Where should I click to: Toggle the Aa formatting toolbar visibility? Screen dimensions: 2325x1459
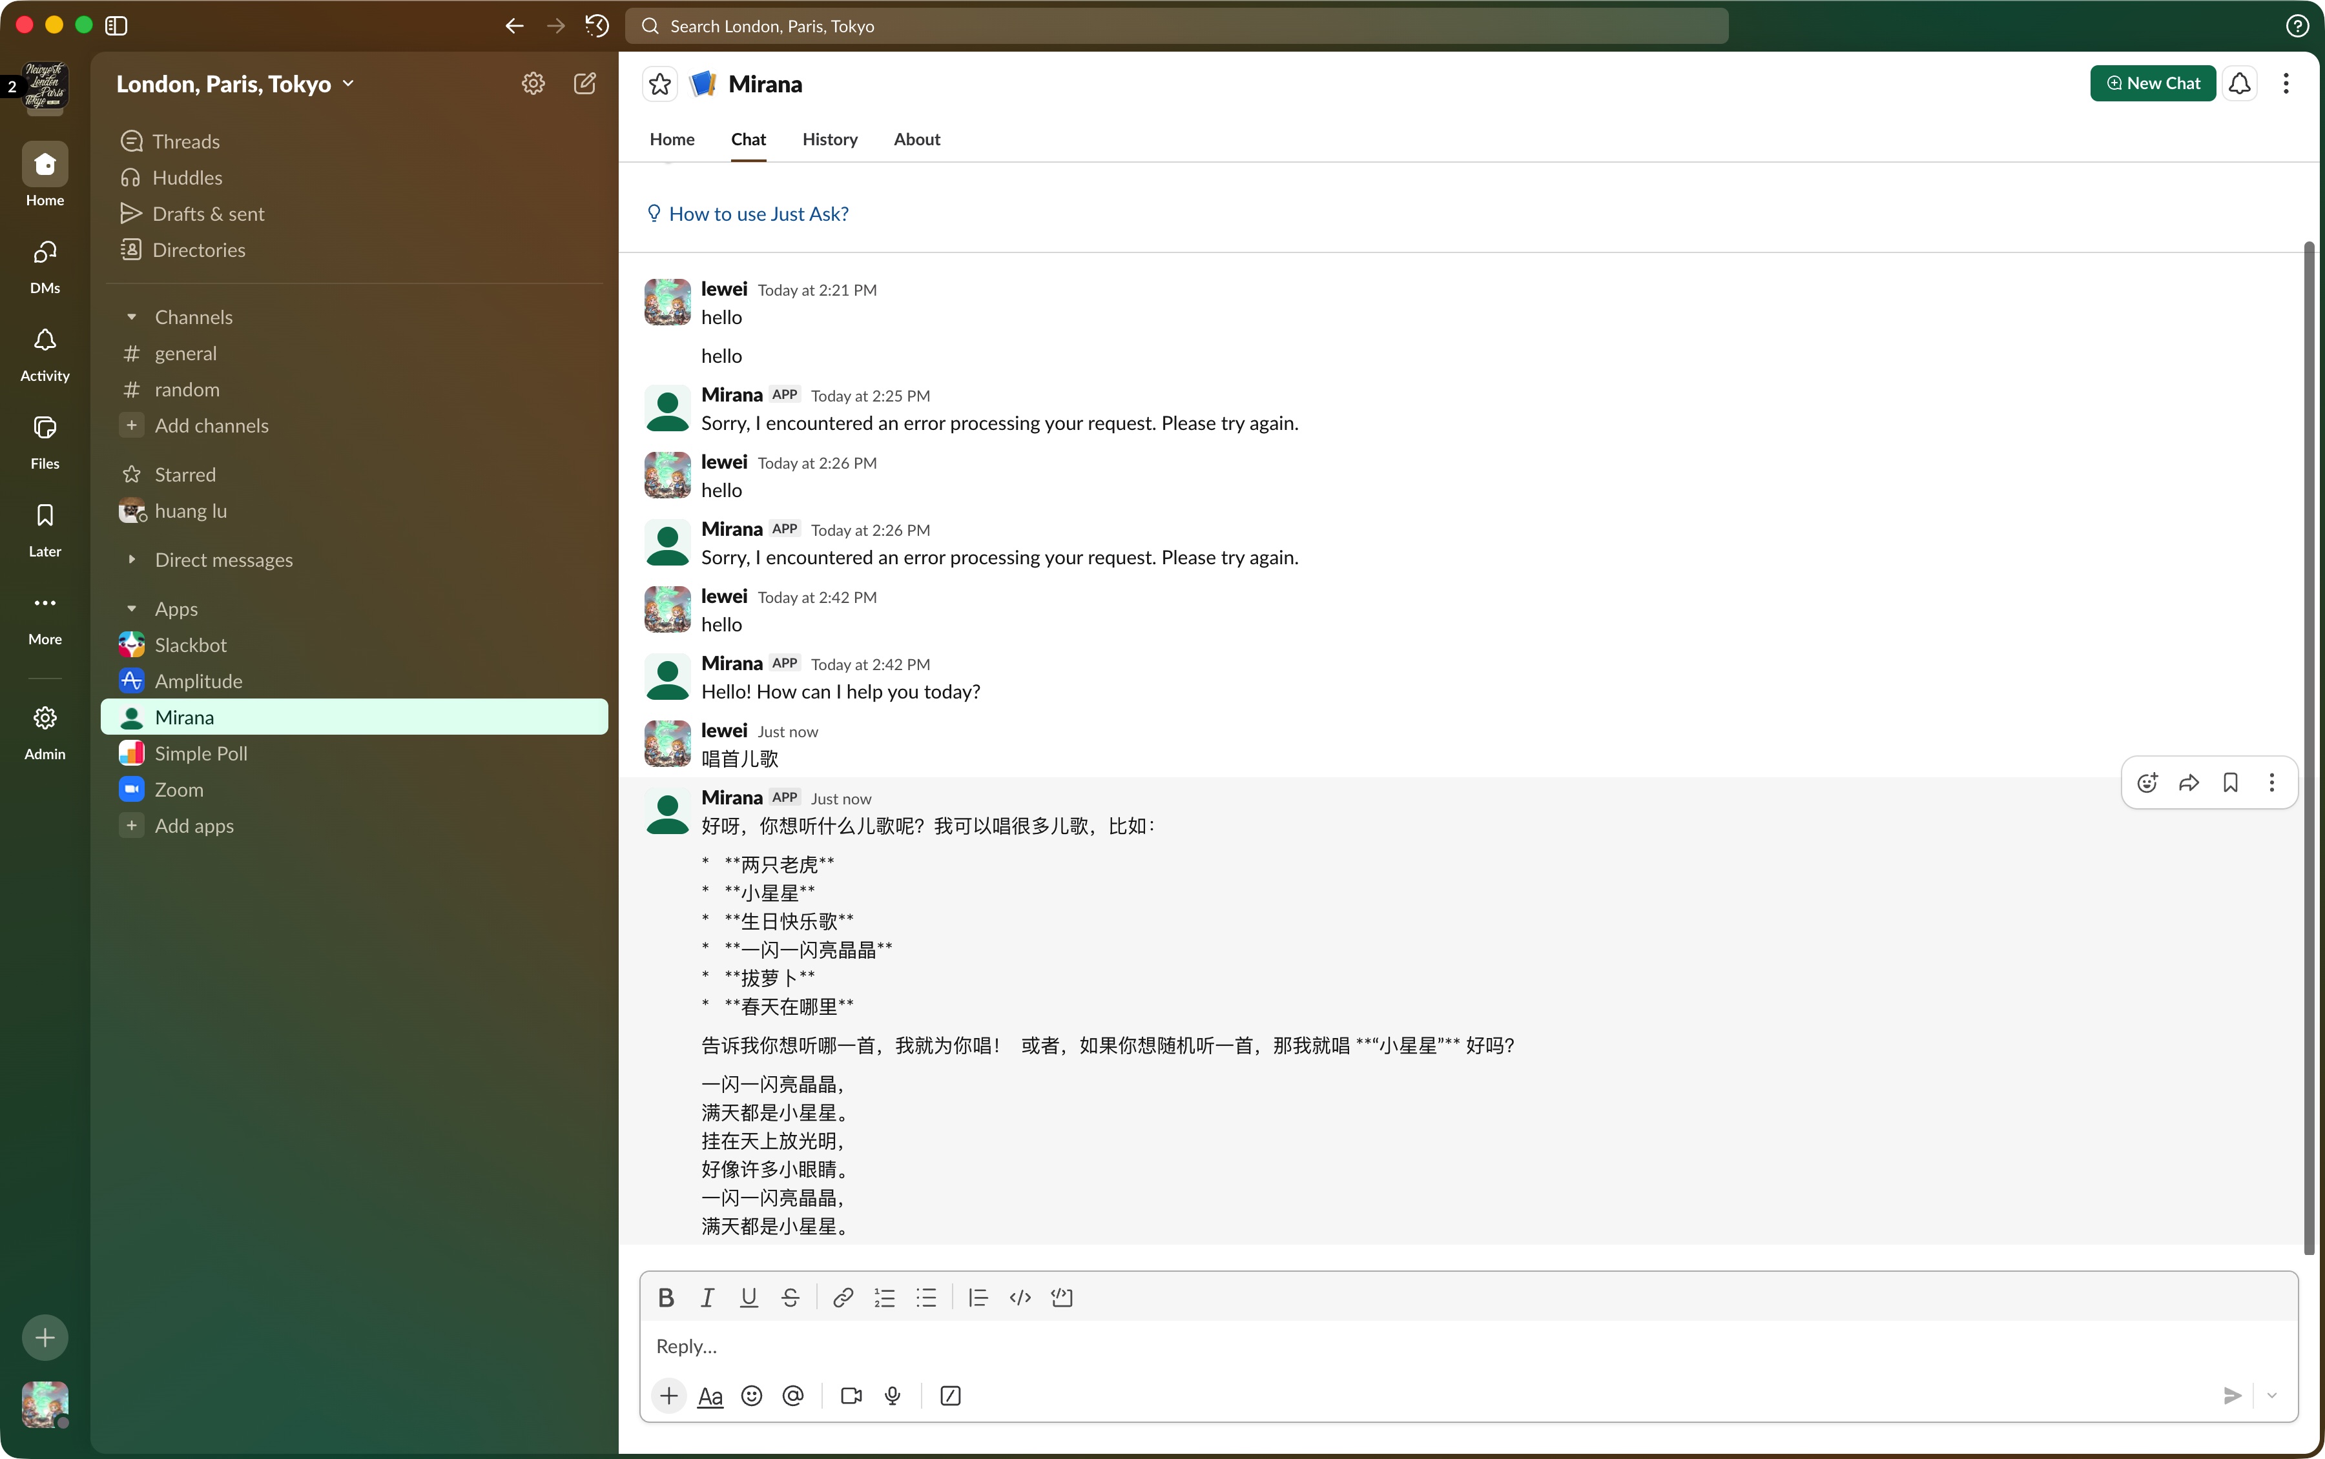click(x=710, y=1395)
